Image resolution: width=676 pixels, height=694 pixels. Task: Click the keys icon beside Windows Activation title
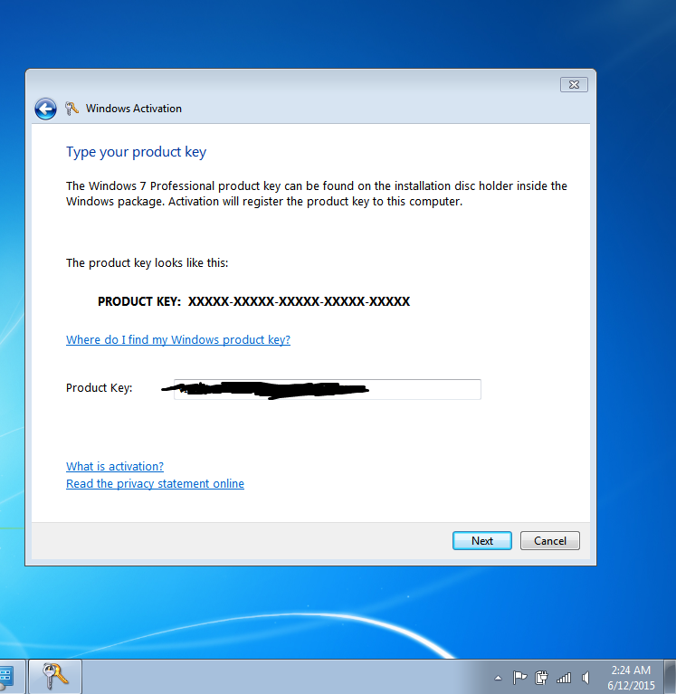click(71, 109)
